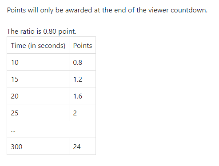The height and width of the screenshot is (166, 219).
Task: Select the cell showing 25 seconds
Action: (x=38, y=113)
